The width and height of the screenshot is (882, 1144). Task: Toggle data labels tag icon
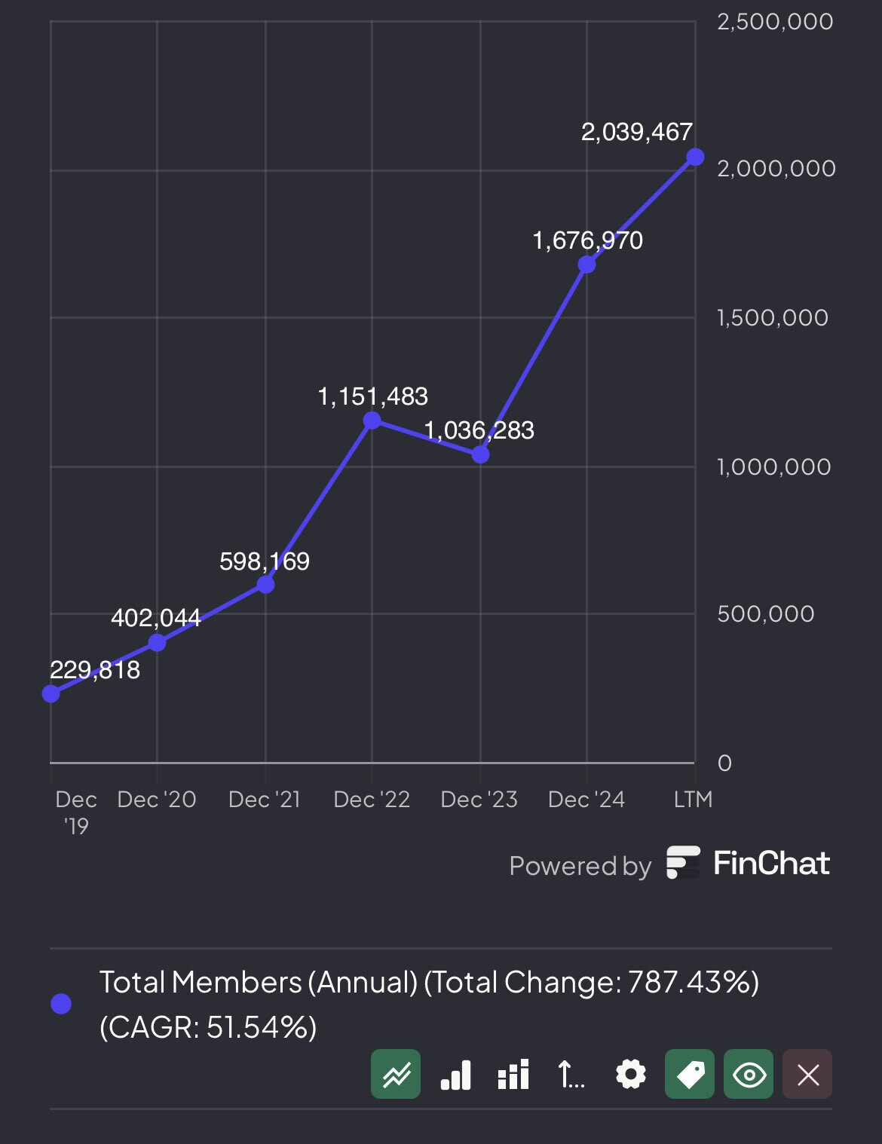[690, 1074]
